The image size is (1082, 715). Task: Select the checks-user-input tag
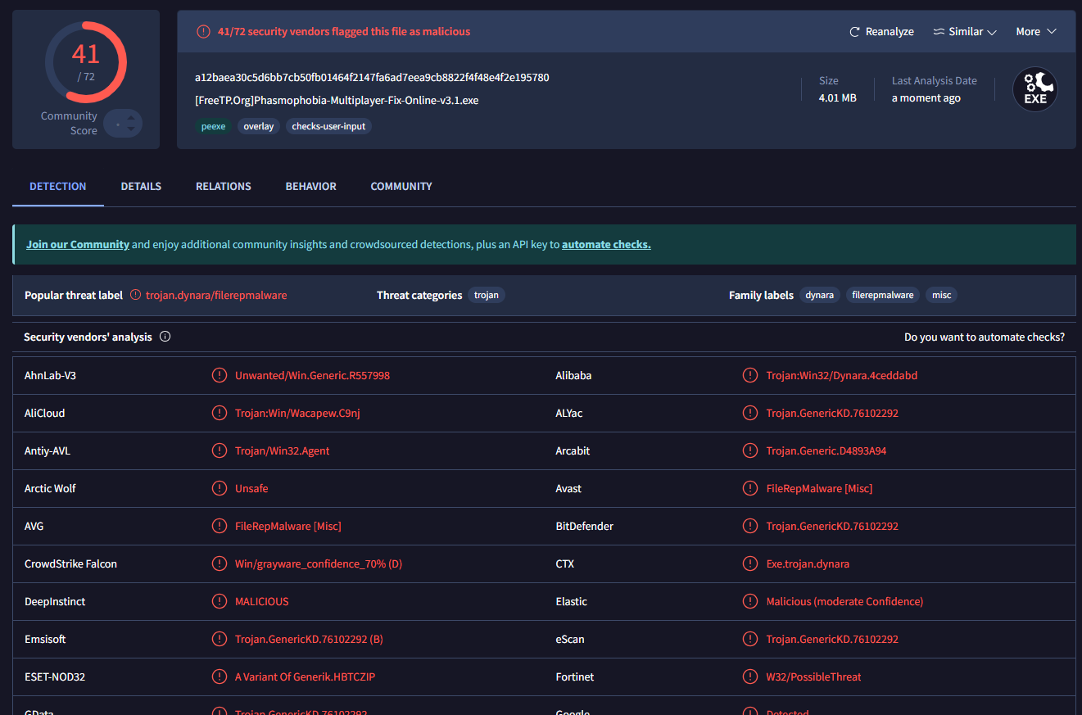pos(328,126)
